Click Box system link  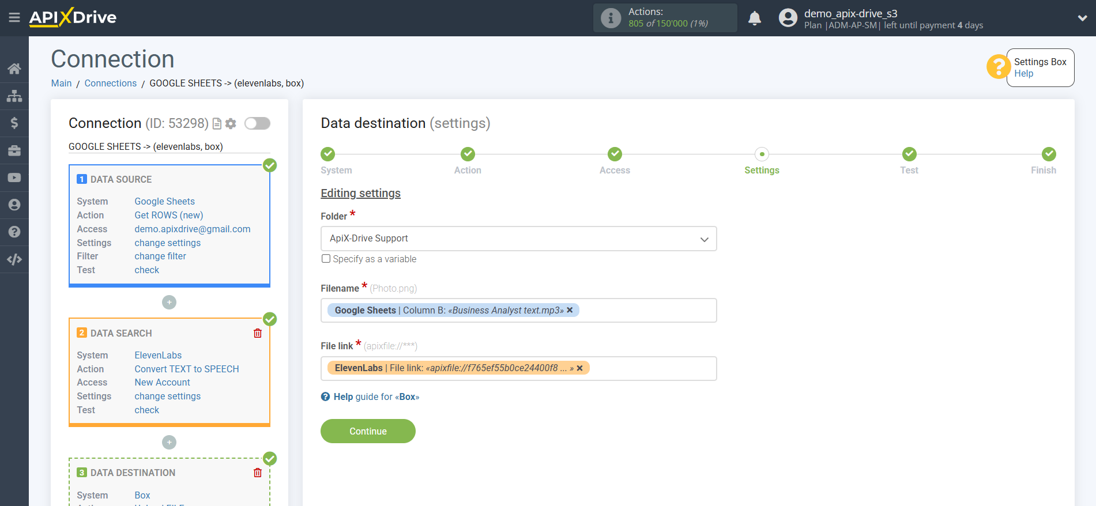[x=142, y=495]
